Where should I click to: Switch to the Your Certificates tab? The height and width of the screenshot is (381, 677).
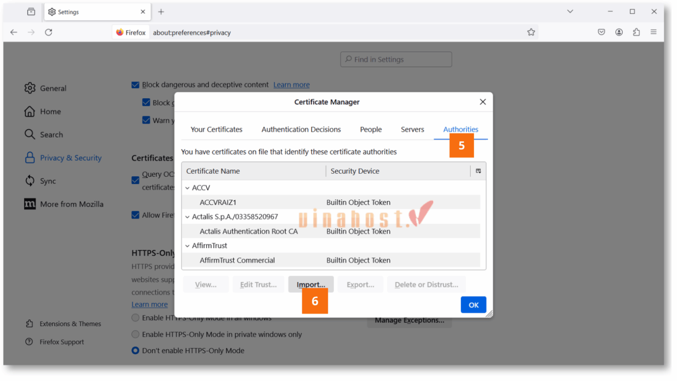point(216,129)
